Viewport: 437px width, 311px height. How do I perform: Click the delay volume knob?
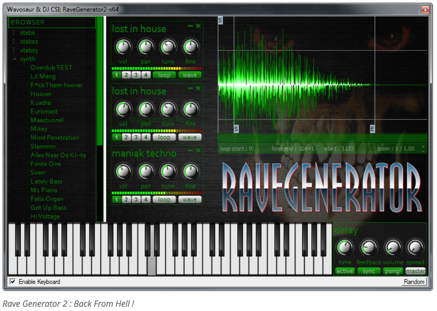click(393, 247)
